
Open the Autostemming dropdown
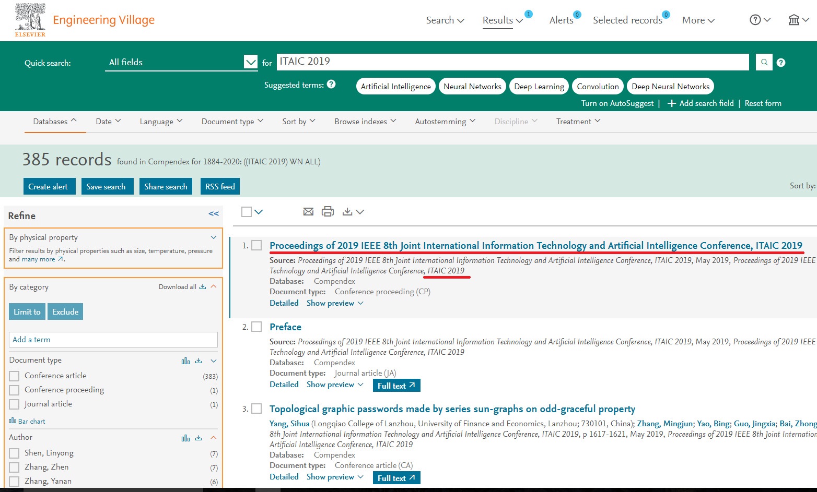tap(445, 121)
